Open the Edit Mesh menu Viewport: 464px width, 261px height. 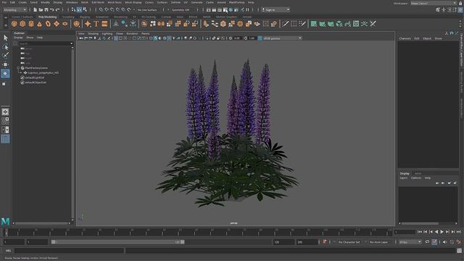click(98, 2)
